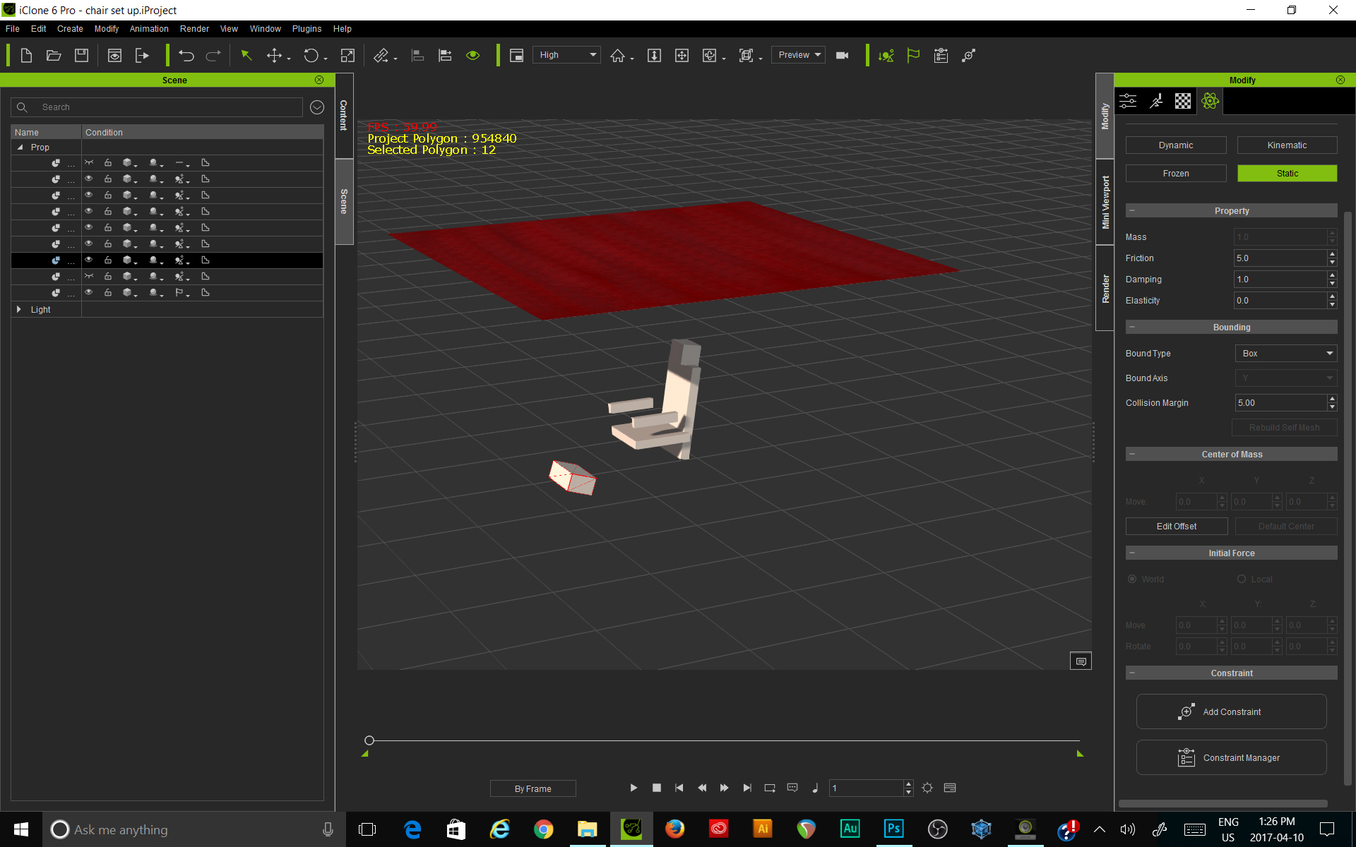Viewport: 1356px width, 847px height.
Task: Click the green flag soft cloth icon
Action: pyautogui.click(x=913, y=56)
